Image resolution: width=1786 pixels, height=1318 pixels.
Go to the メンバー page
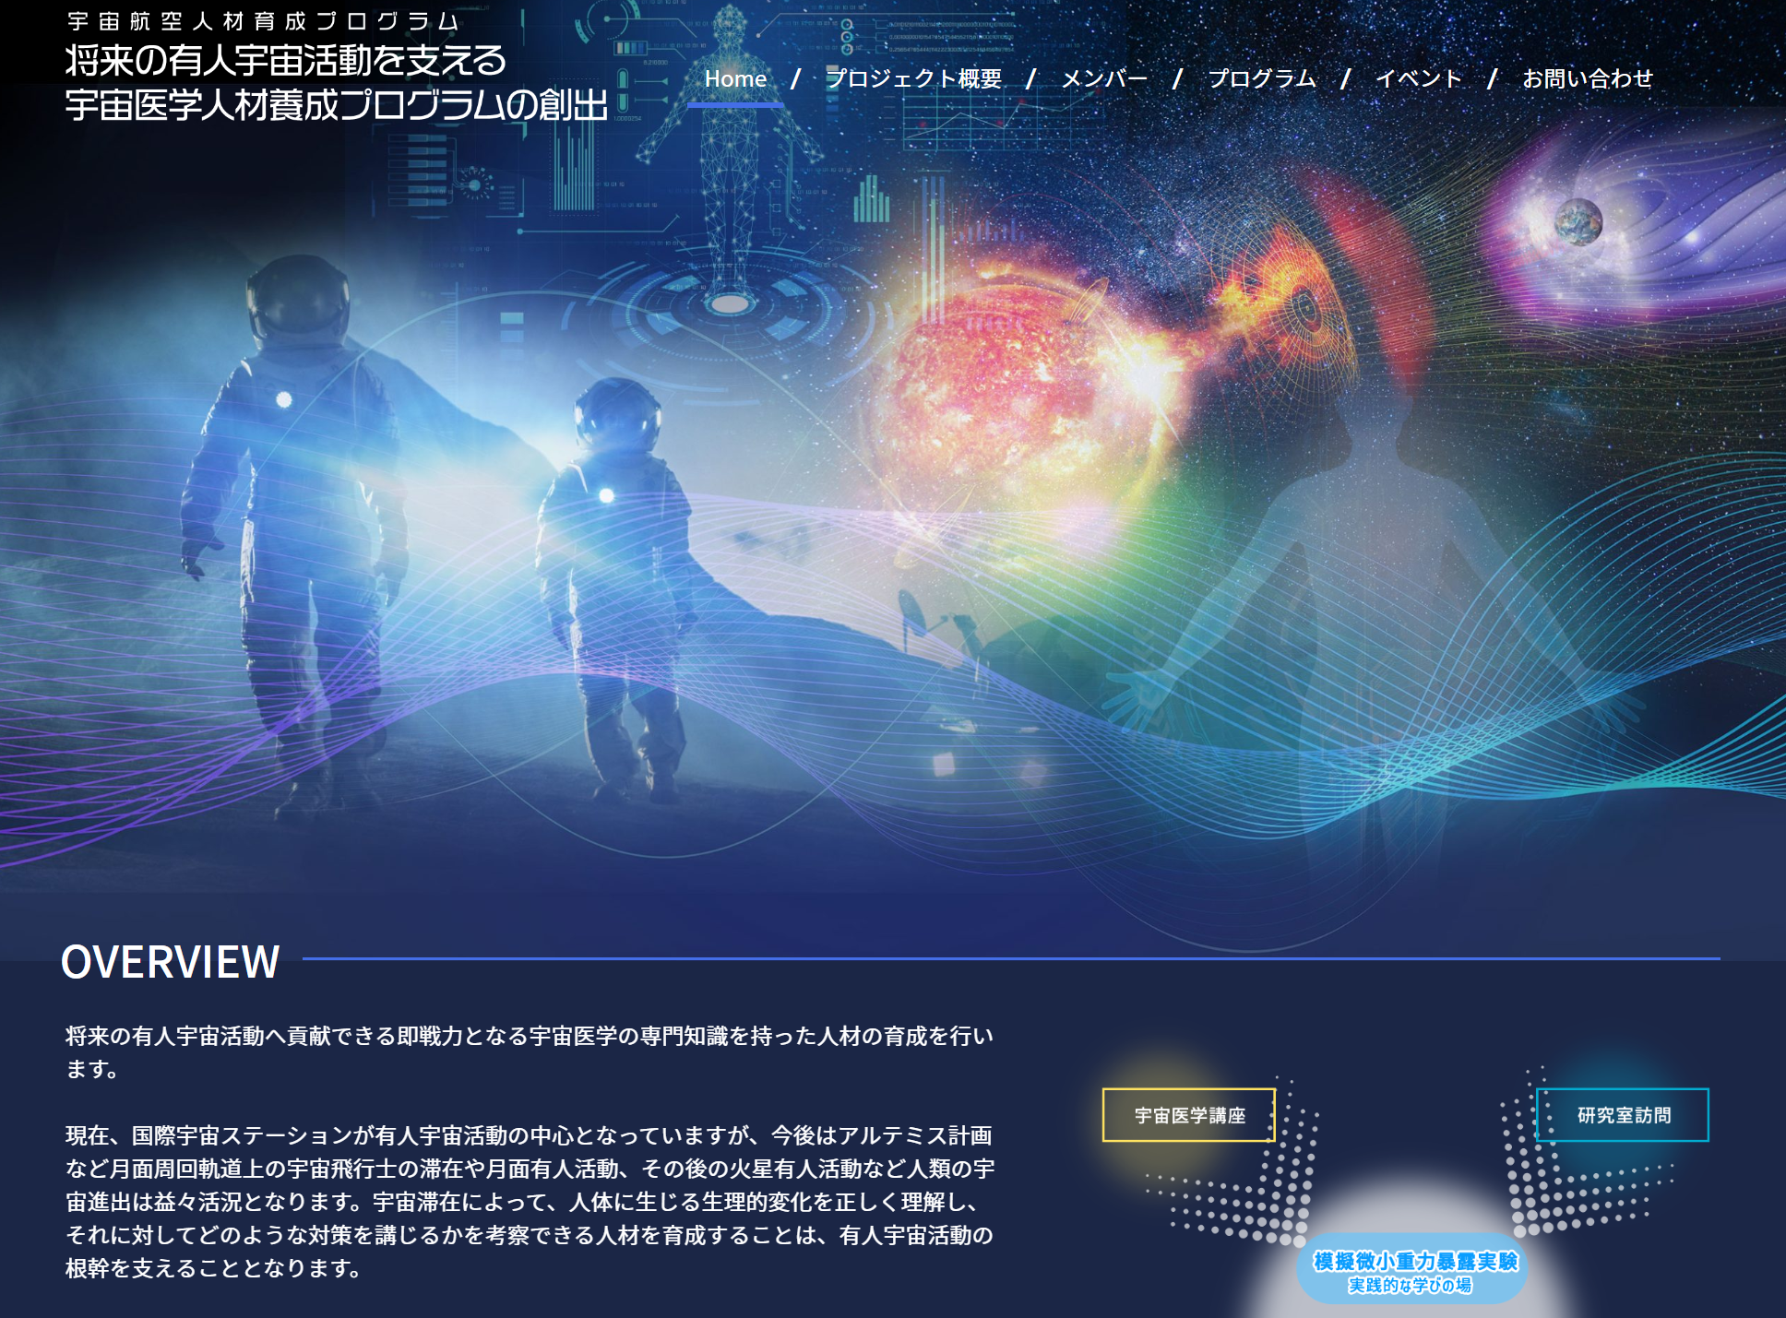click(x=1104, y=79)
